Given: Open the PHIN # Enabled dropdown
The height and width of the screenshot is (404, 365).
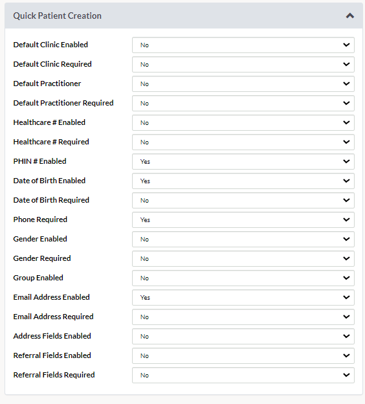Looking at the screenshot, I should pyautogui.click(x=243, y=162).
